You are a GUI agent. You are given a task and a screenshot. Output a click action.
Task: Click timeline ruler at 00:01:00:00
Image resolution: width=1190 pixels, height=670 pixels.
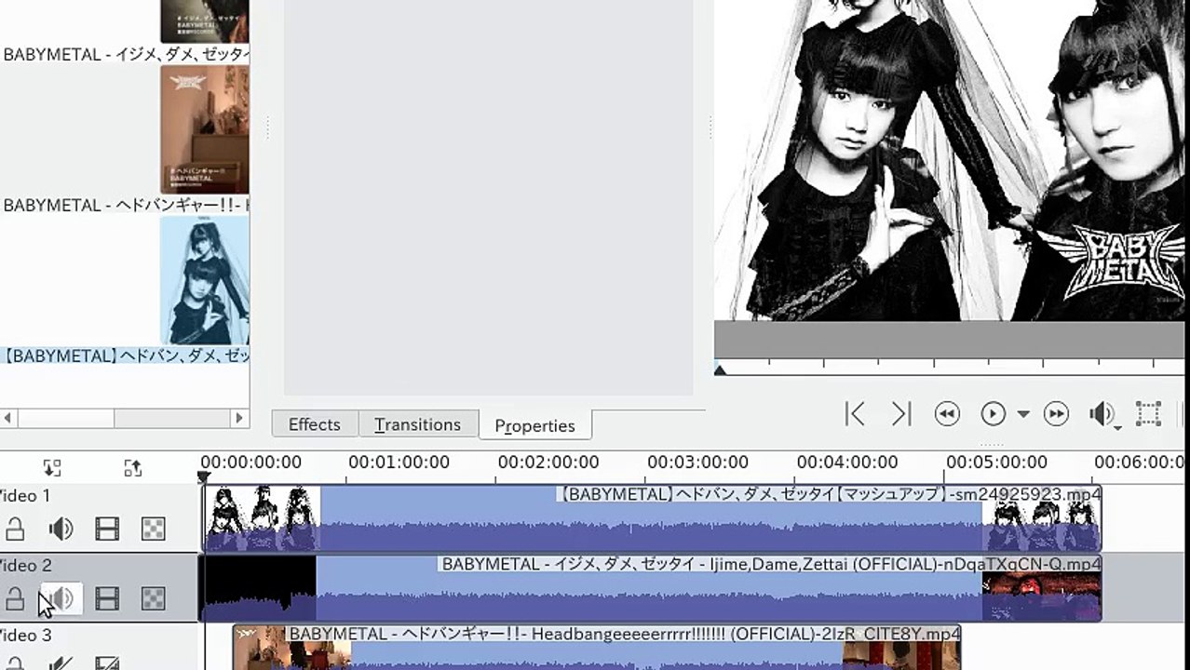[399, 462]
